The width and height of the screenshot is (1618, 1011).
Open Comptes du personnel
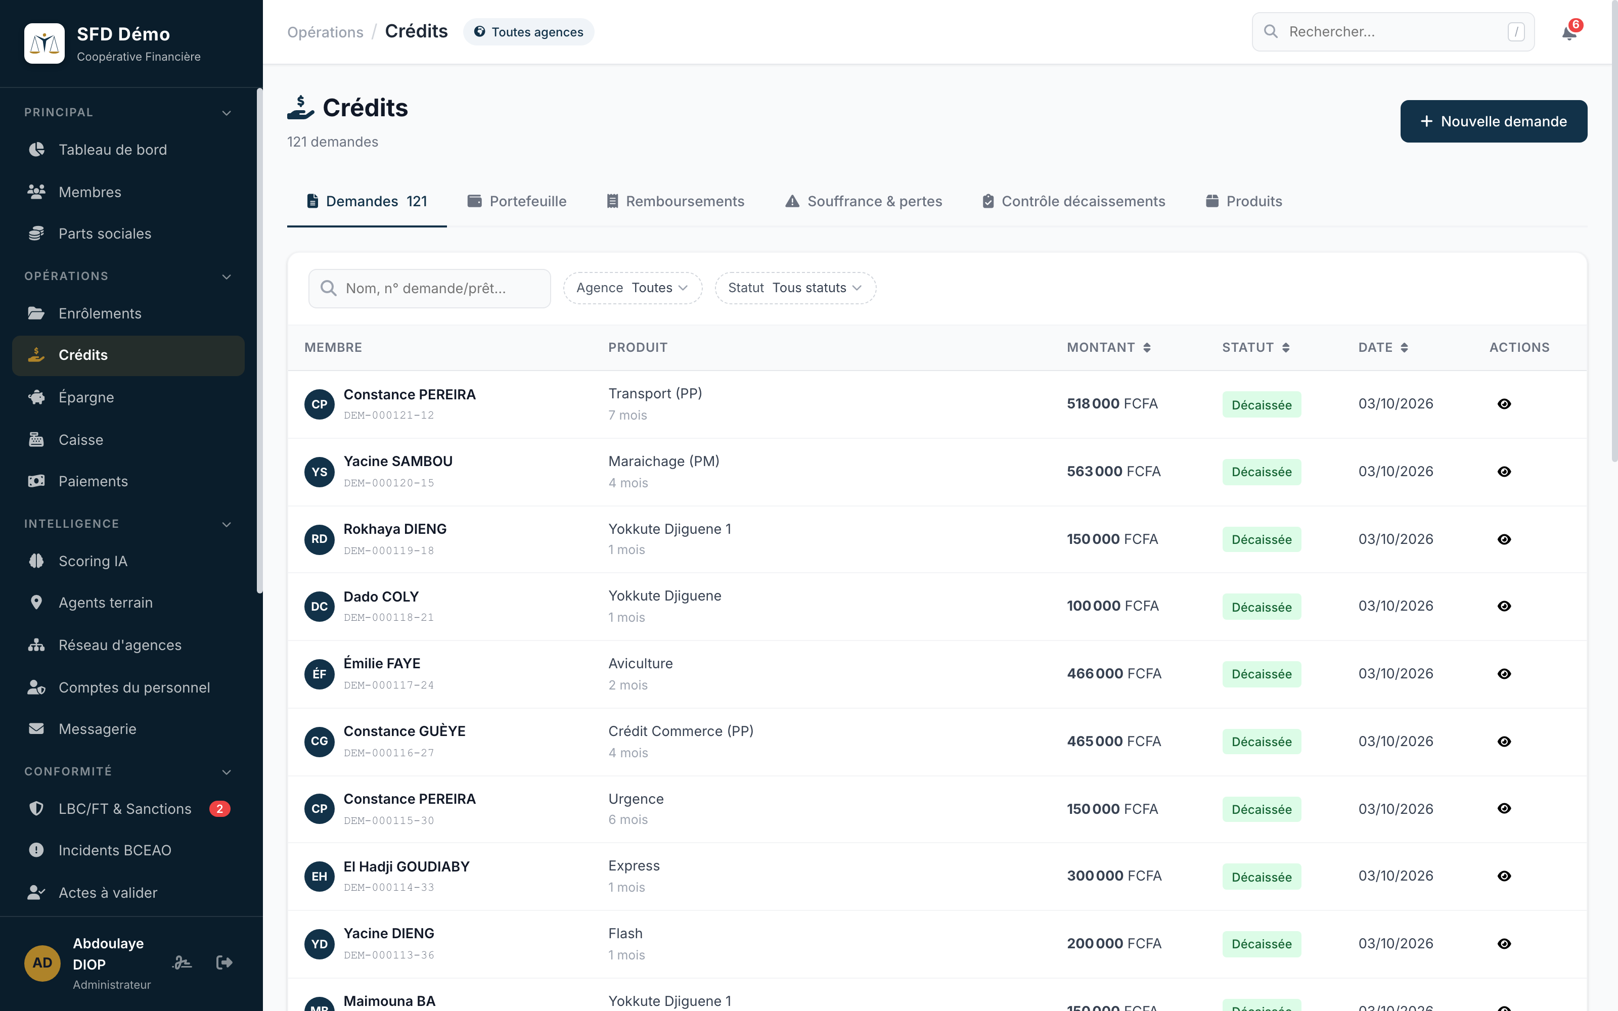[x=128, y=687]
